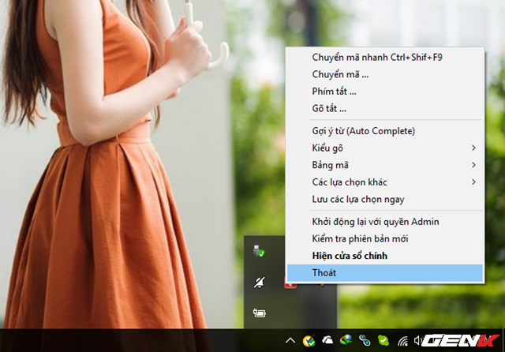The height and width of the screenshot is (352, 505).
Task: Expand Các lựa chọn khác submenu
Action: coord(385,182)
